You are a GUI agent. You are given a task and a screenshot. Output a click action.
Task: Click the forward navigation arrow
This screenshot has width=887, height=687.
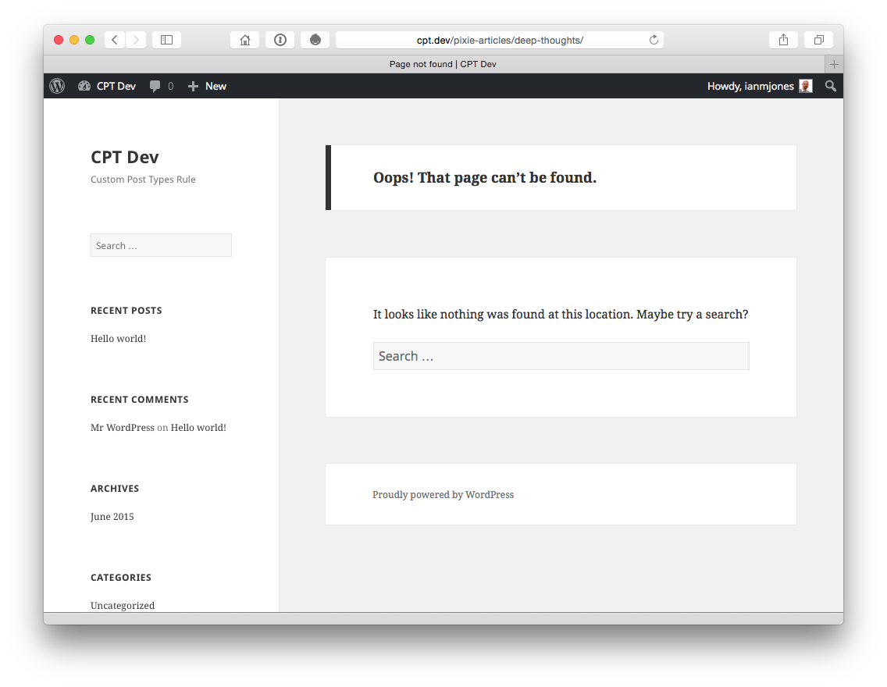point(136,40)
